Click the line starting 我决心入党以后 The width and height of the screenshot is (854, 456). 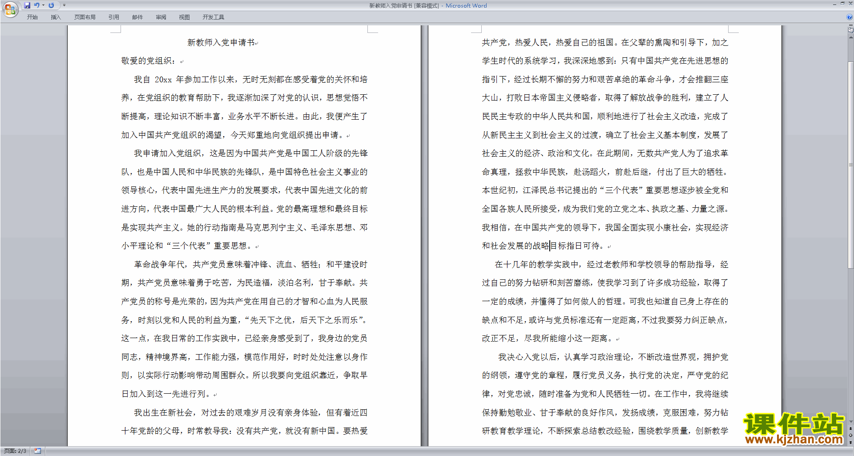tap(613, 357)
